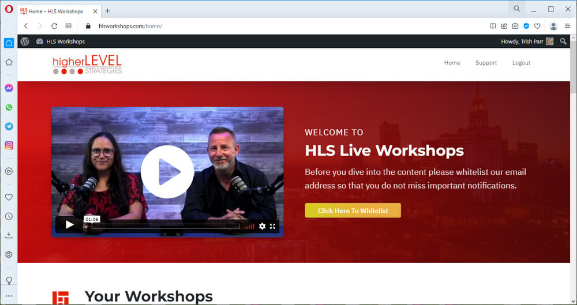
Task: Open video settings gear
Action: 262,226
